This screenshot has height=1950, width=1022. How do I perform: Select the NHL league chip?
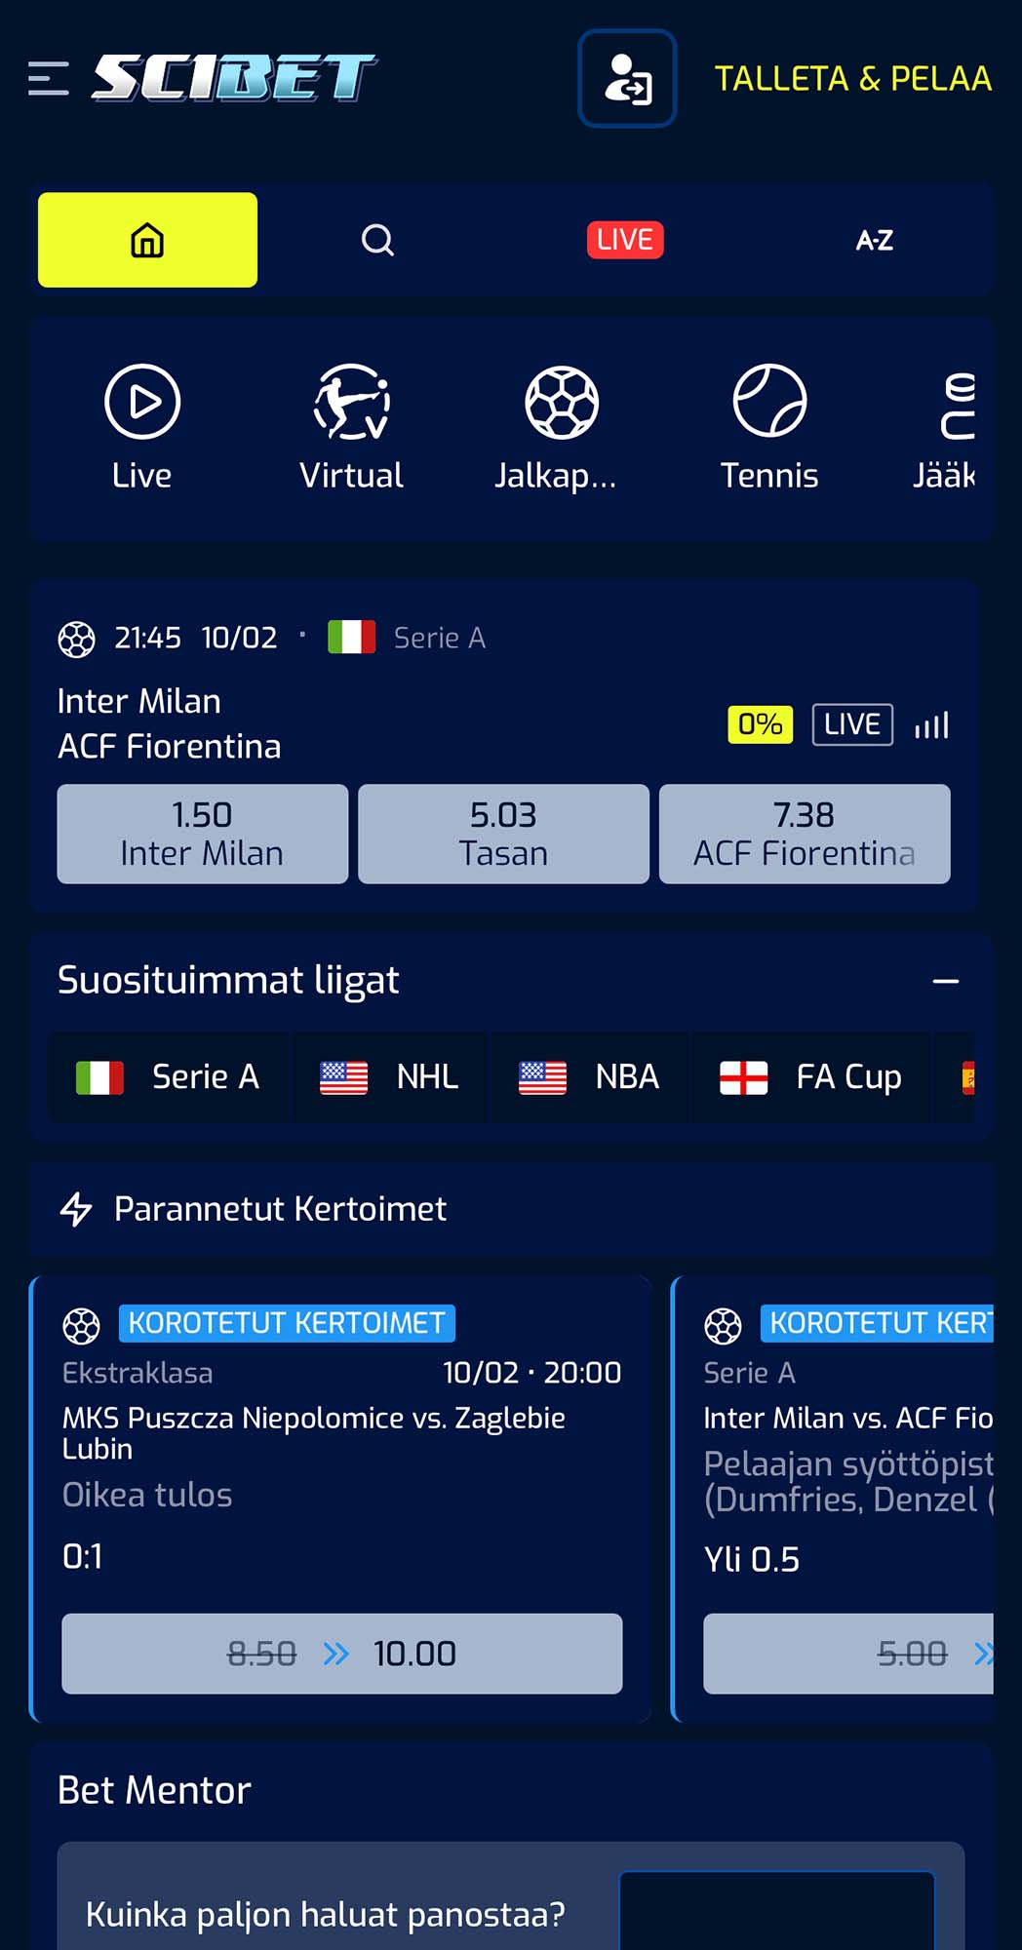click(x=390, y=1077)
